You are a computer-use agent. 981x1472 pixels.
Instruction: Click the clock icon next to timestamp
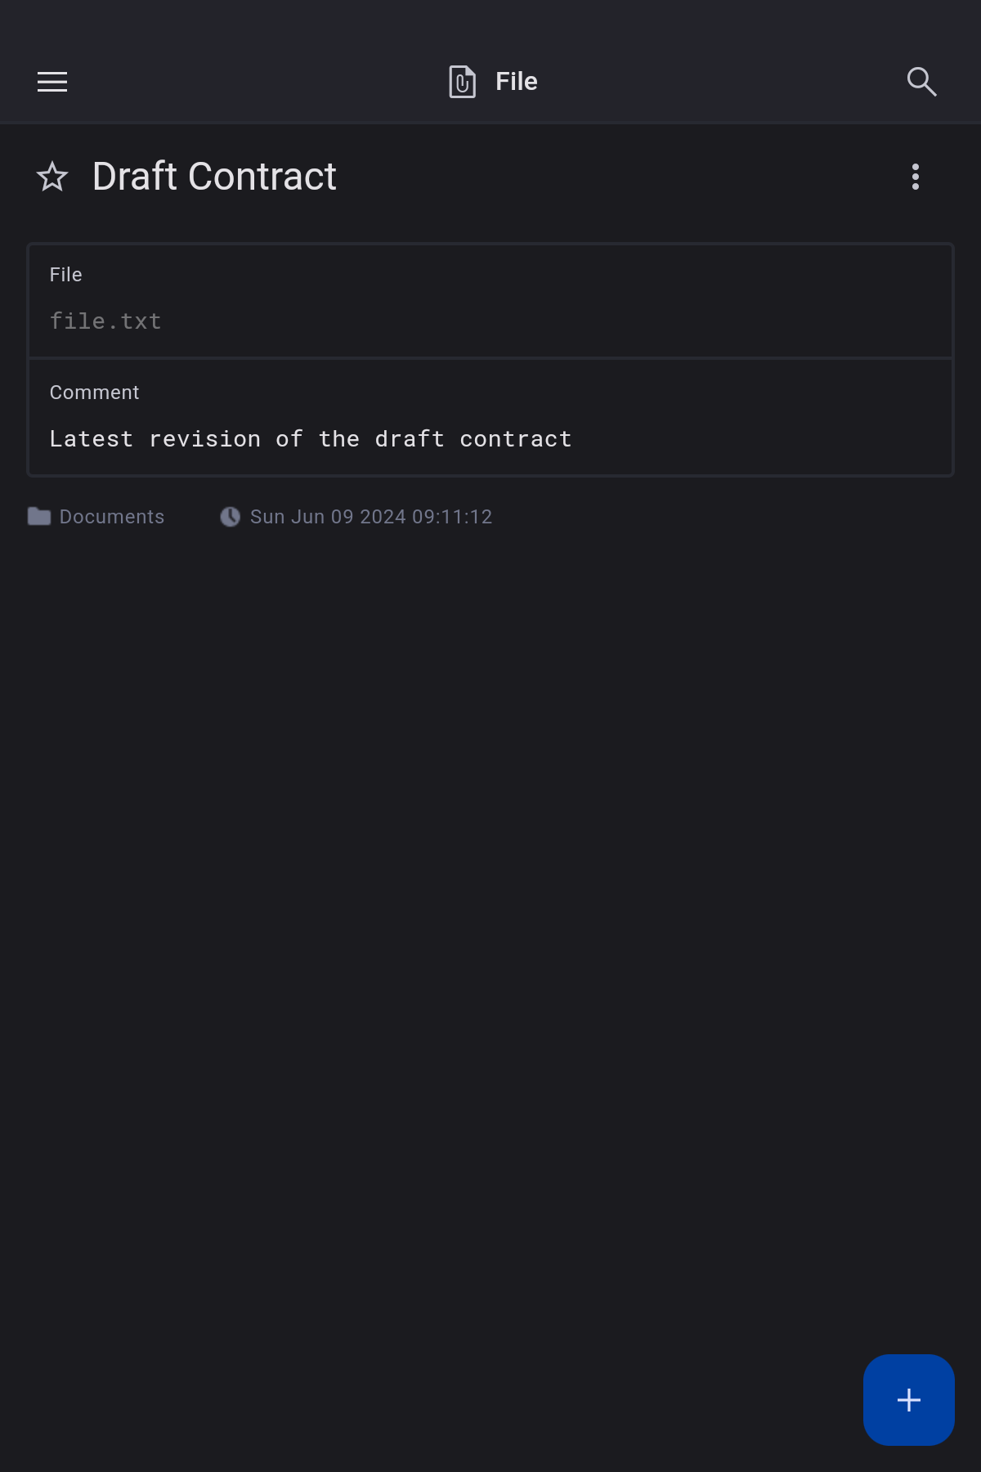231,517
